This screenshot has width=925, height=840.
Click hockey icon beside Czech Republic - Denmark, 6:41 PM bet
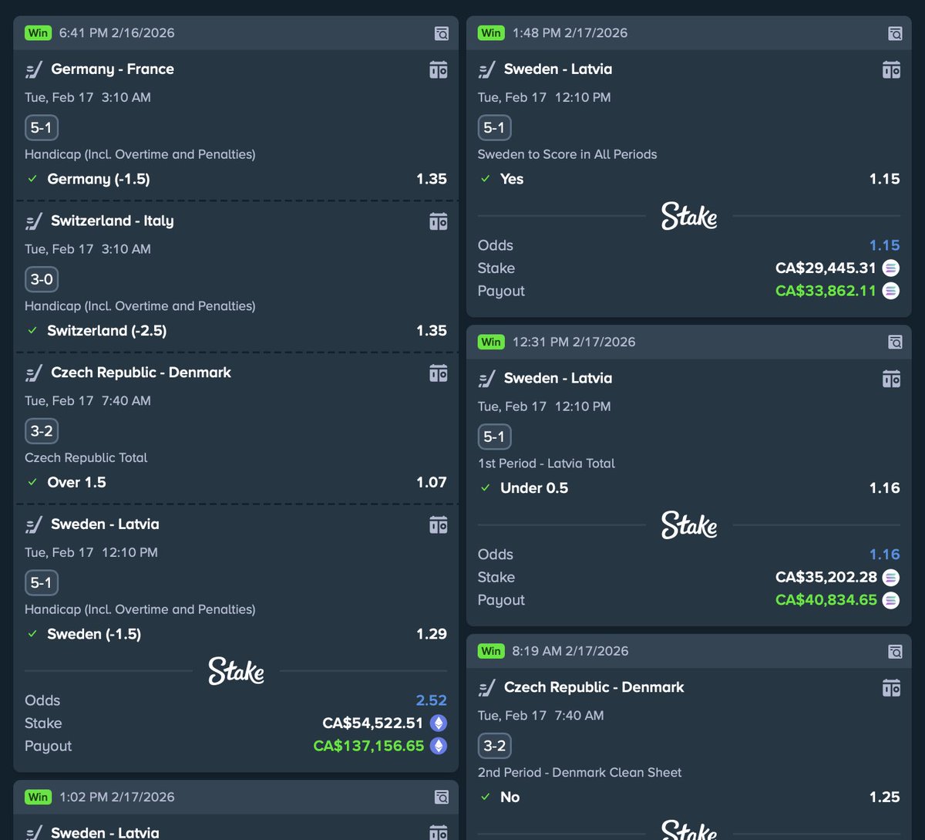point(34,373)
